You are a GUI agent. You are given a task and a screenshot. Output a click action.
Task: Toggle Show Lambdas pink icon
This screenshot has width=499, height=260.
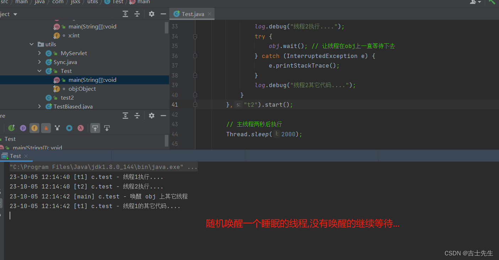81,128
